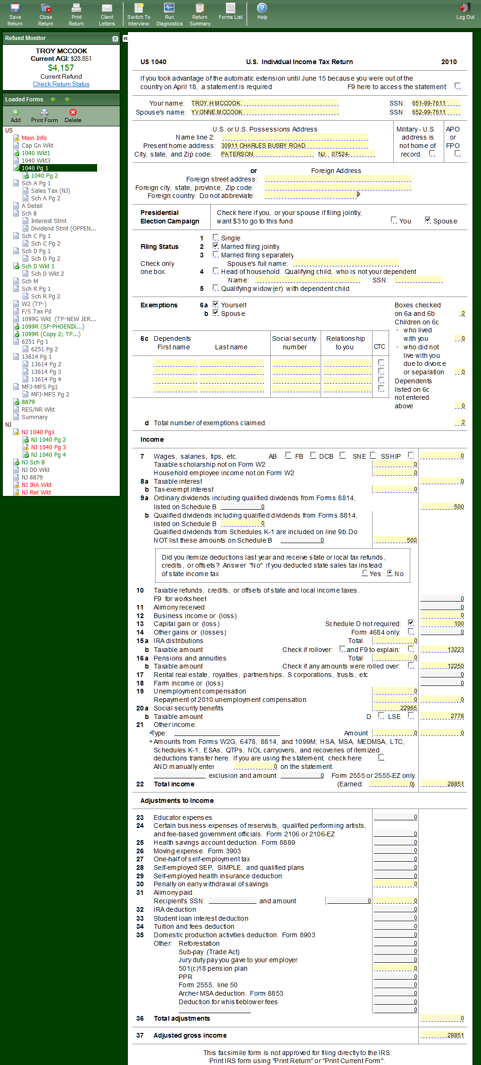Screen dimensions: 481x1065
Task: Run Diagnostics on the return
Action: click(169, 14)
